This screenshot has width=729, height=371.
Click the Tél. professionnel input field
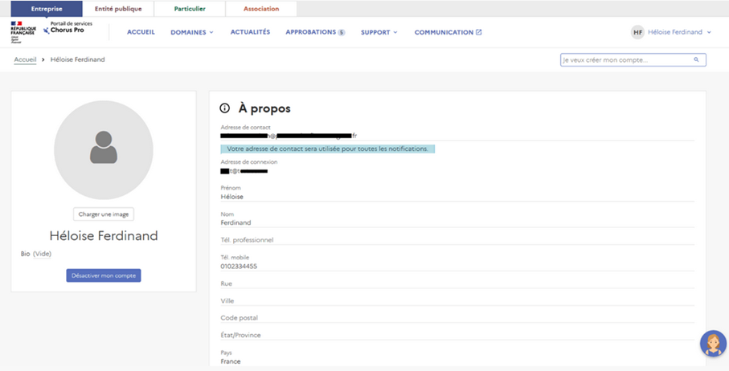pyautogui.click(x=457, y=239)
